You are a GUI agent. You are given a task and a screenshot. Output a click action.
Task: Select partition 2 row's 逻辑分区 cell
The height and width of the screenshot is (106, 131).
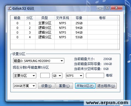(45, 28)
